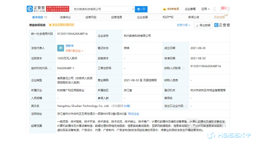The height and width of the screenshot is (142, 254).
Task: Open 企业套餐 link
Action: point(190,9)
